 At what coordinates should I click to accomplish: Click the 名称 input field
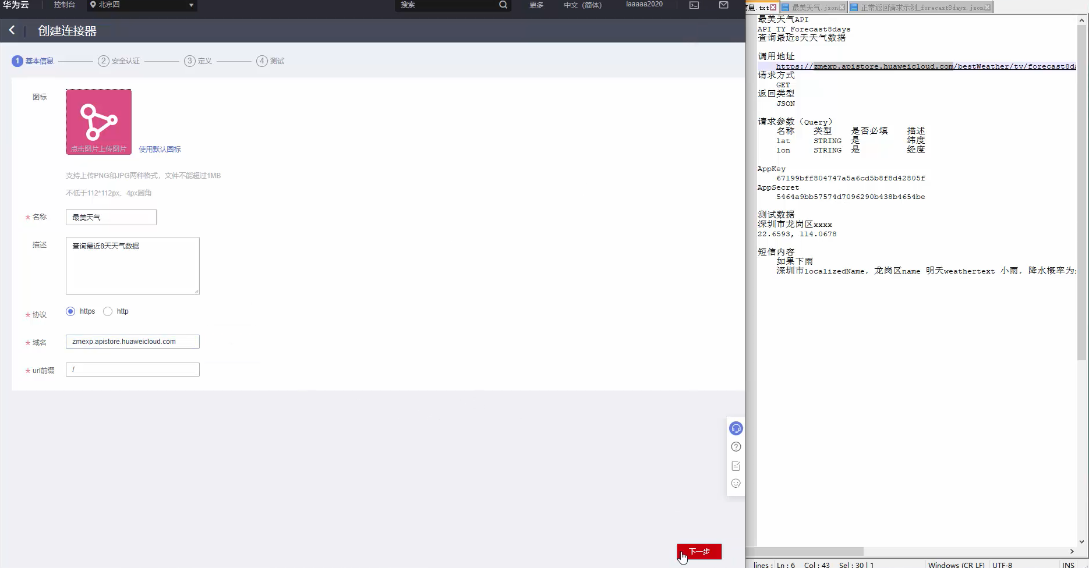111,217
